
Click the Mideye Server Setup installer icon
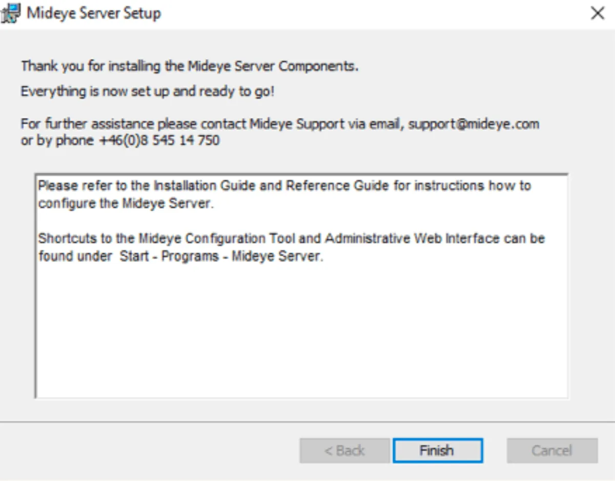click(11, 13)
